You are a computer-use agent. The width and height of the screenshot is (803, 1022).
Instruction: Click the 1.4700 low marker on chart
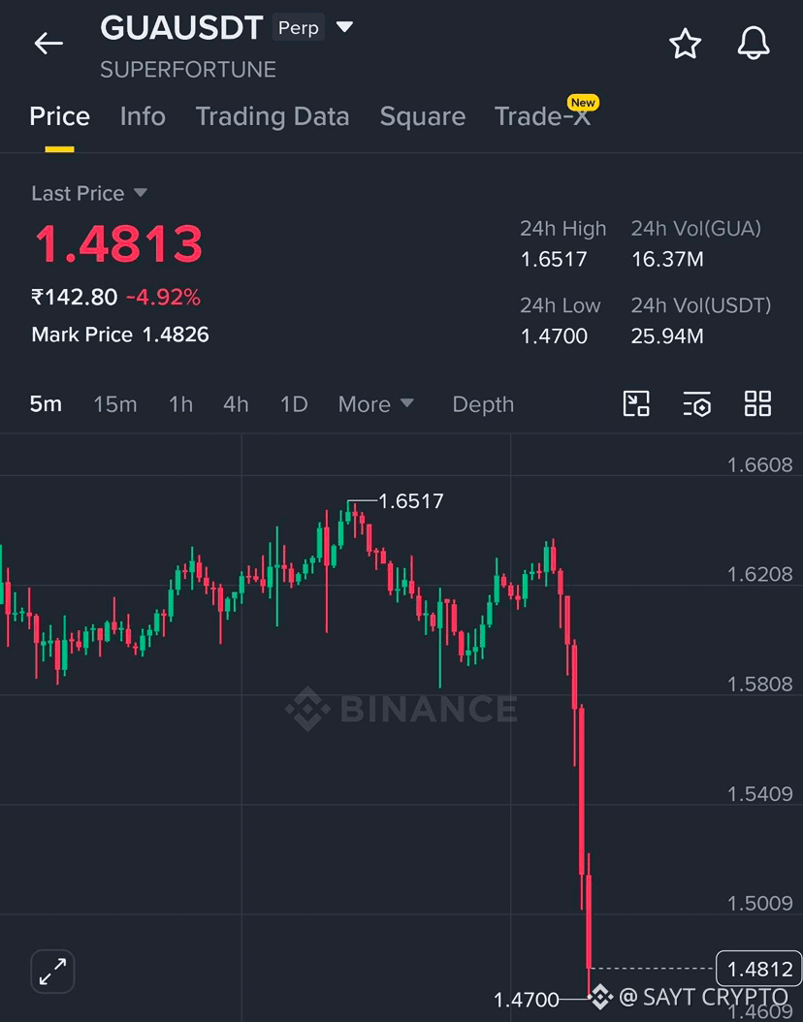pos(526,999)
